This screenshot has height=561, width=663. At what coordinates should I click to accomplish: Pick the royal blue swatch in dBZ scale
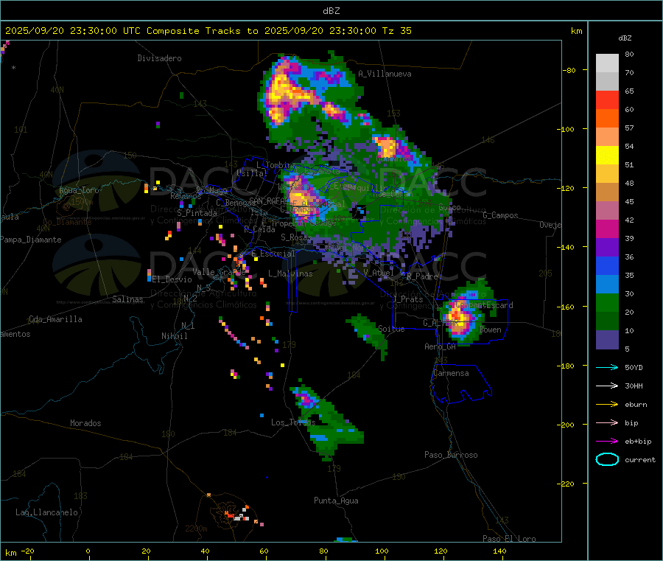click(x=607, y=265)
